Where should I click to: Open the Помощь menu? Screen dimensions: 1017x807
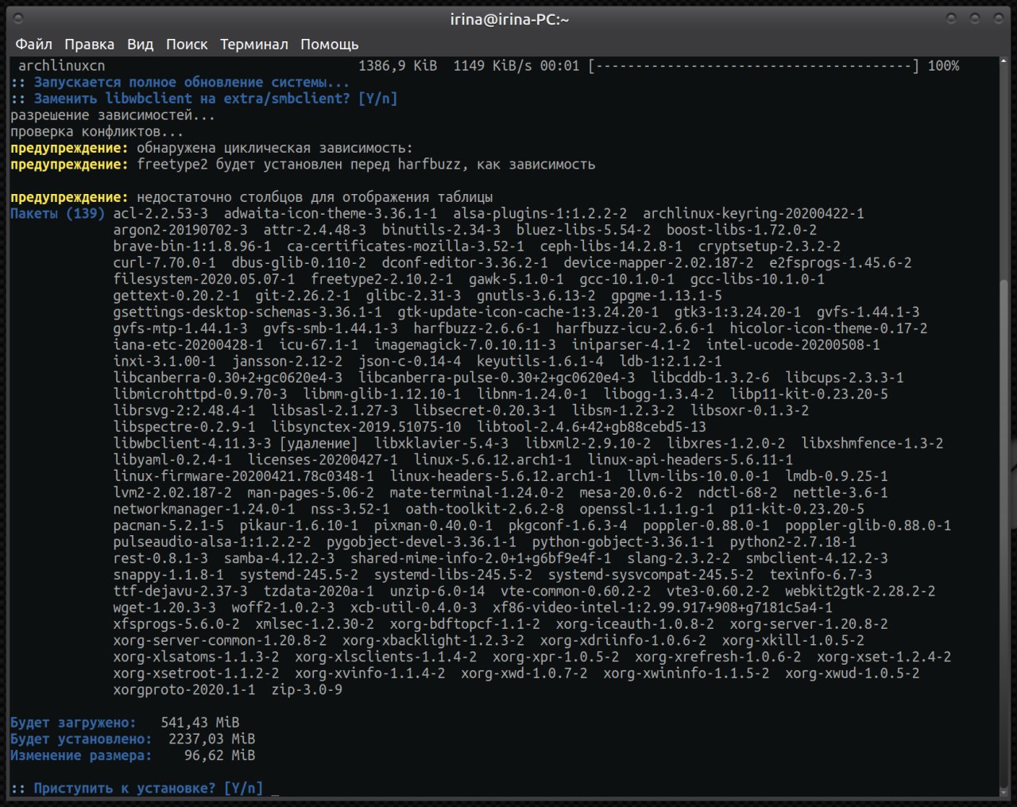coord(329,45)
